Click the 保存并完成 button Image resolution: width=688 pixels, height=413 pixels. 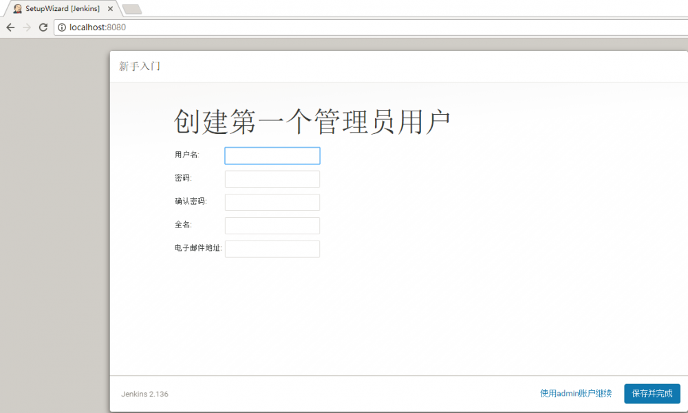pyautogui.click(x=652, y=394)
